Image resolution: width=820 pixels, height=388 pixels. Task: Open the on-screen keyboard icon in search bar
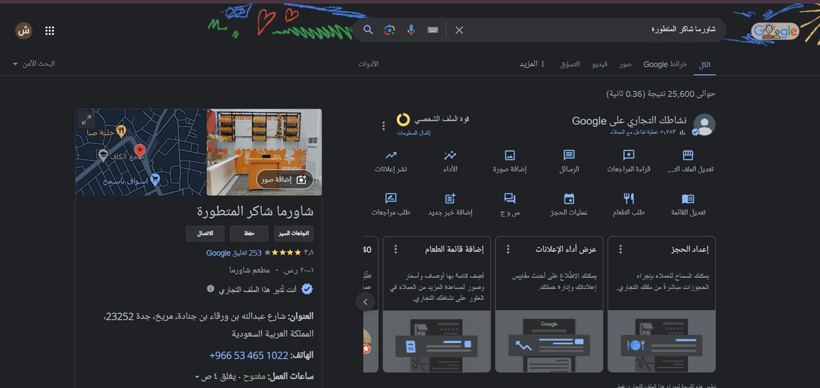[433, 30]
